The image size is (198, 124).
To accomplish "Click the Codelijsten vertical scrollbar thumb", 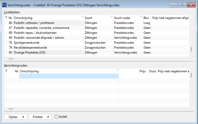I will pyautogui.click(x=191, y=49).
